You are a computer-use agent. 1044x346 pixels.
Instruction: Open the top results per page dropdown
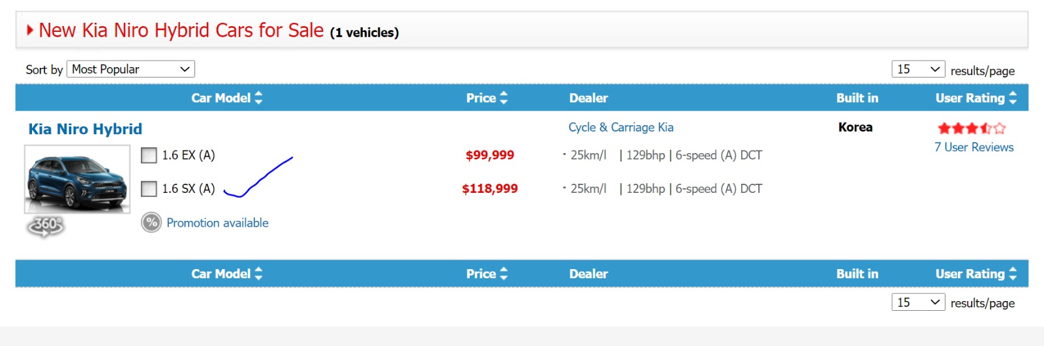point(918,69)
